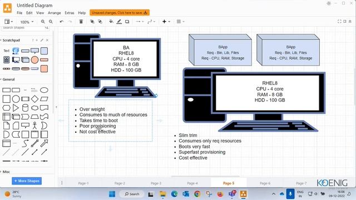Send selection to back
The height and width of the screenshot is (200, 356).
pyautogui.click(x=100, y=22)
